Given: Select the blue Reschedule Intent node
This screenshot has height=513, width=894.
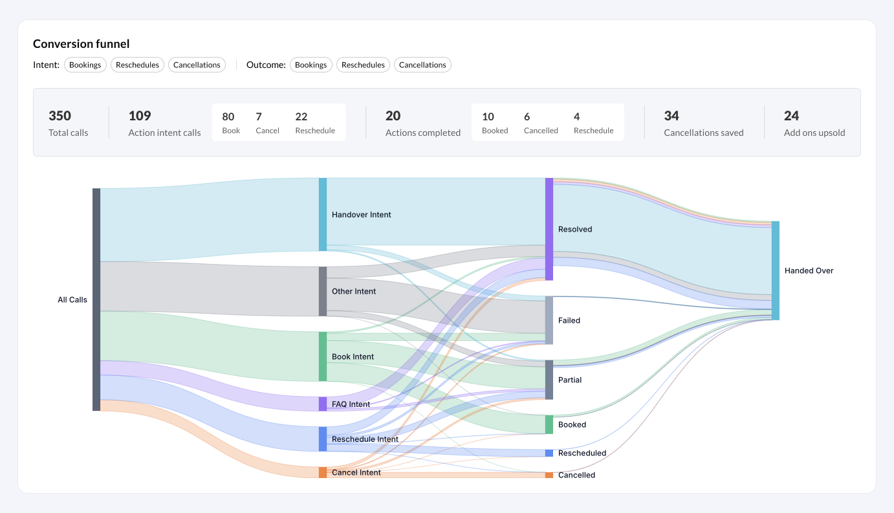Looking at the screenshot, I should pos(323,439).
